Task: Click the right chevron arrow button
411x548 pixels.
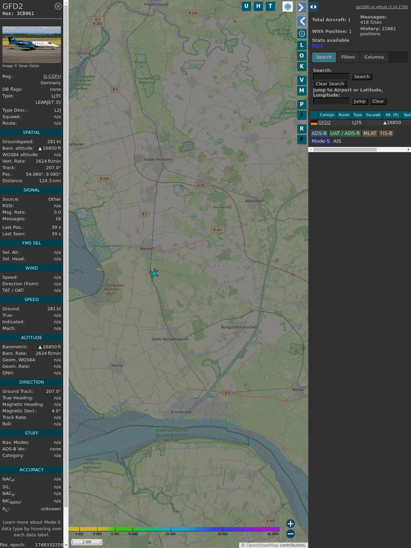Action: [x=301, y=8]
